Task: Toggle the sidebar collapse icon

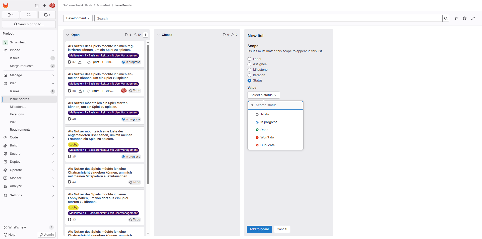Action: click(x=37, y=6)
